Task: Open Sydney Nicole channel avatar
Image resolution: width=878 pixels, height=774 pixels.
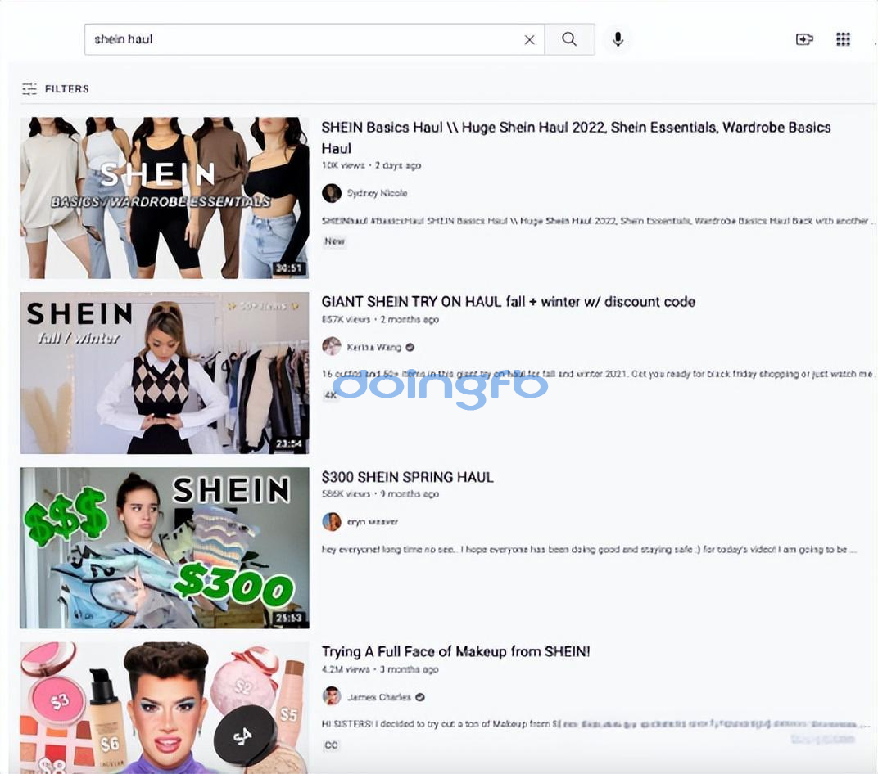Action: click(x=332, y=193)
